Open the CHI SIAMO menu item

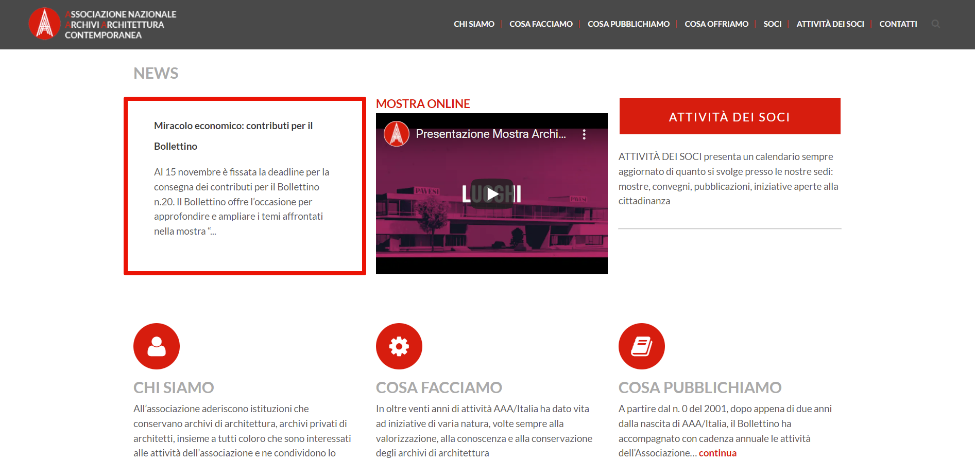click(474, 24)
